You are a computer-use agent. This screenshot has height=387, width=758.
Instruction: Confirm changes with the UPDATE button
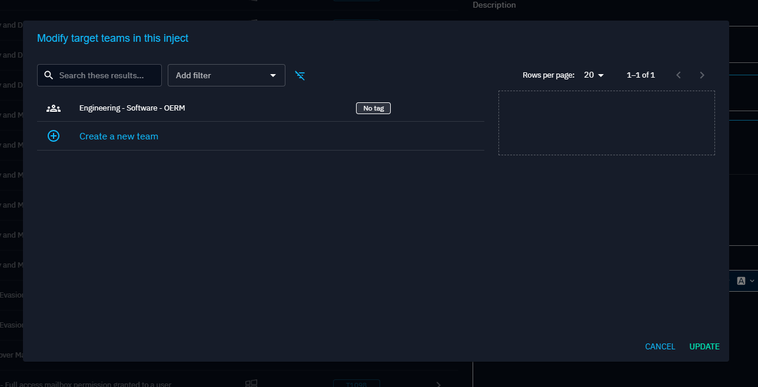tap(704, 346)
